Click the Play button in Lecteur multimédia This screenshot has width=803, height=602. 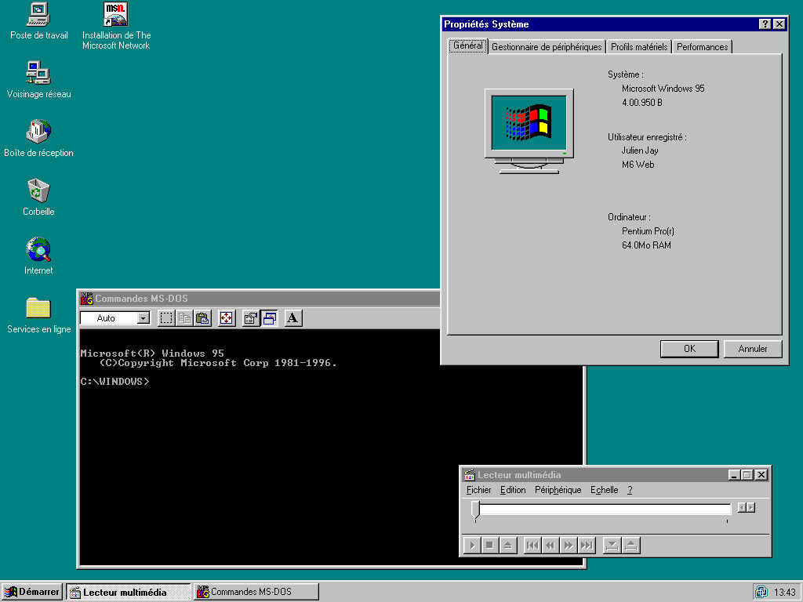coord(471,546)
